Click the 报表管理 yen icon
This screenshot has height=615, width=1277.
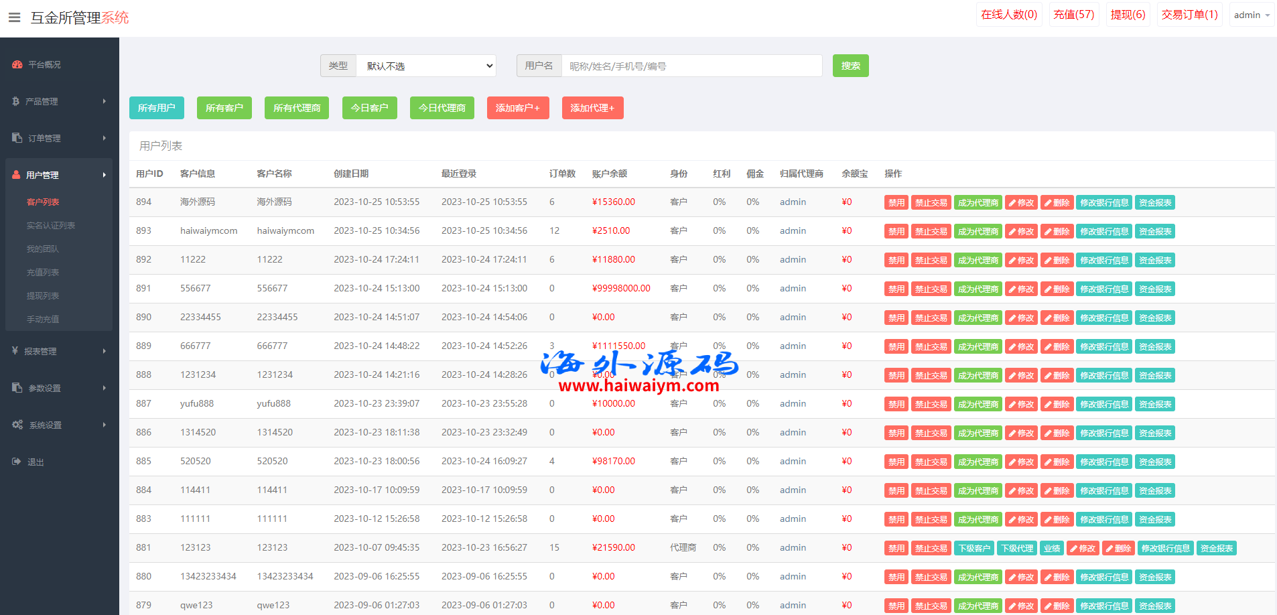click(x=15, y=351)
